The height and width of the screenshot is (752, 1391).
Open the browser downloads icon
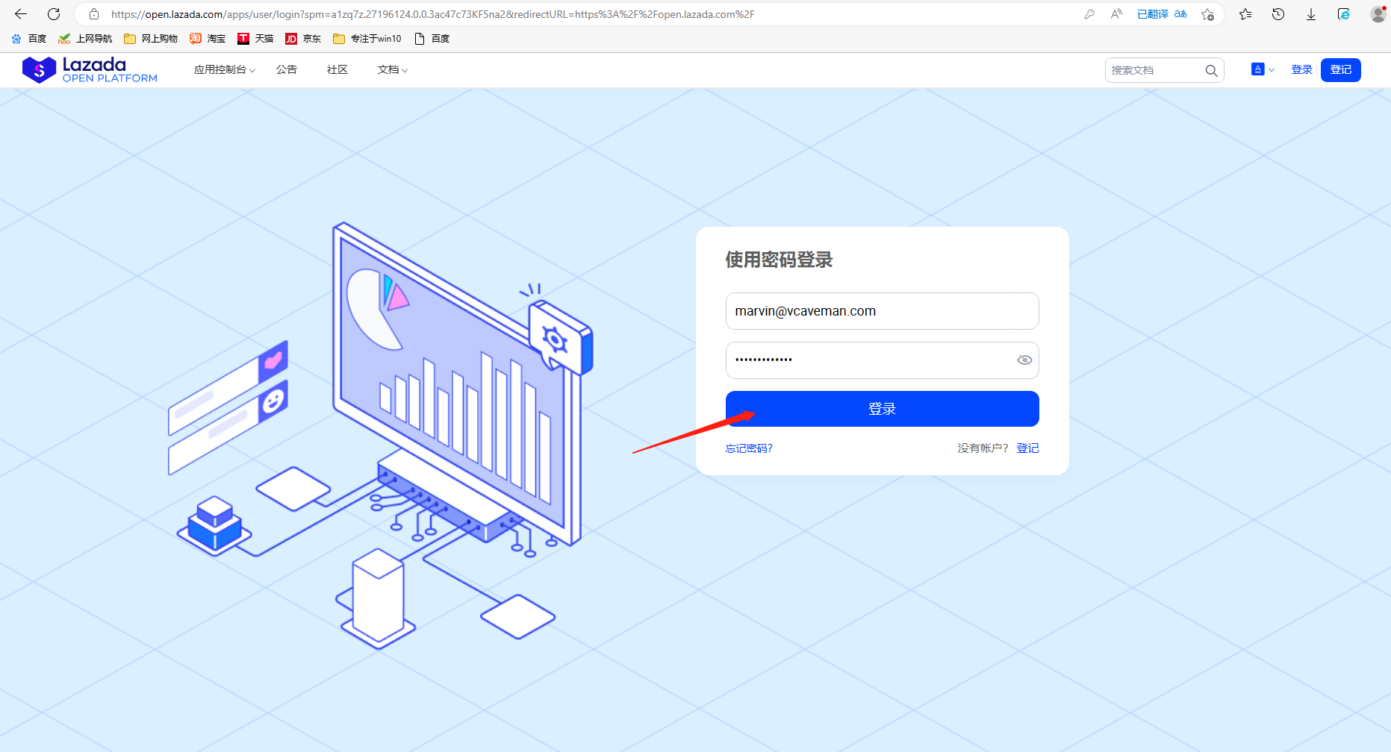click(x=1311, y=14)
